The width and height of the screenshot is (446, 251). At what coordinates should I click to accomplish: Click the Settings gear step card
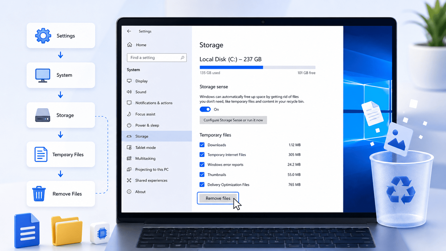coord(61,35)
